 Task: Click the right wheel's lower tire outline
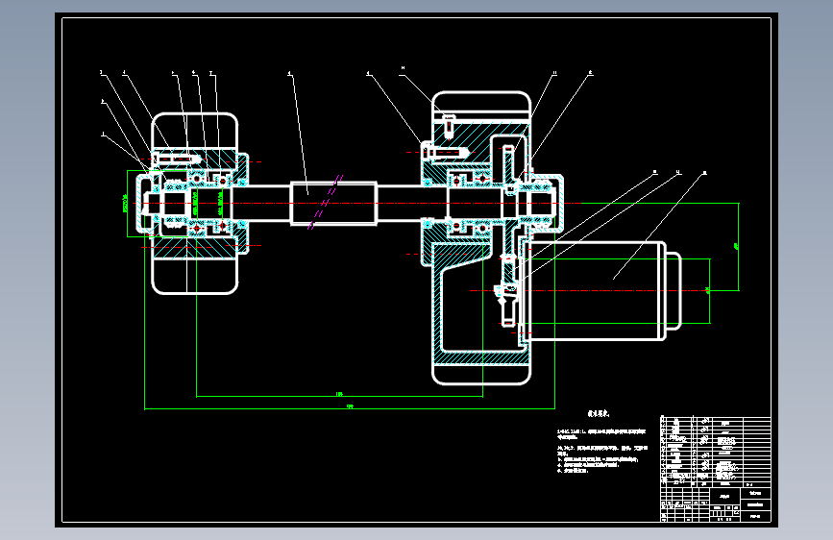coord(481,374)
